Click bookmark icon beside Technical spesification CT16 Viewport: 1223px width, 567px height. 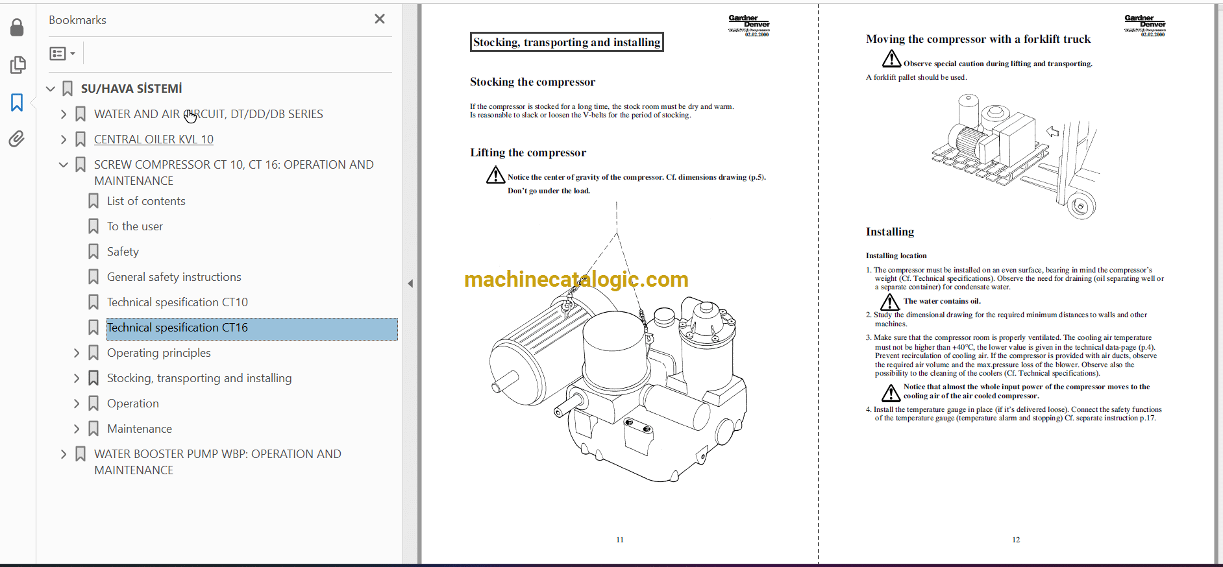93,328
